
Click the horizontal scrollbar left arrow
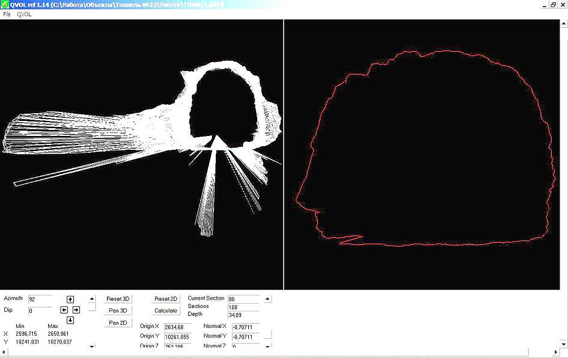pyautogui.click(x=4, y=352)
